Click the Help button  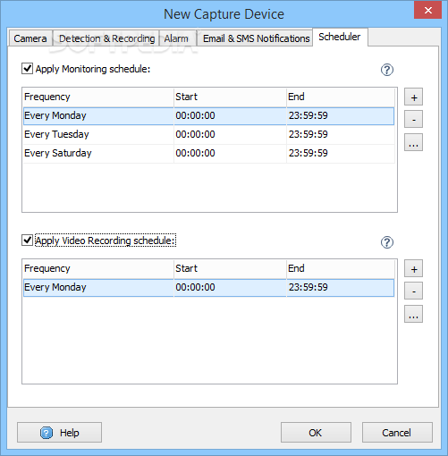point(59,432)
